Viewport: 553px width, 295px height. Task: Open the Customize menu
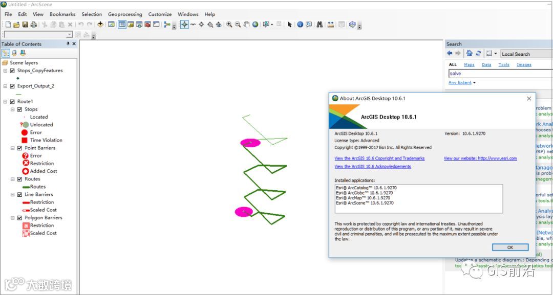[160, 14]
